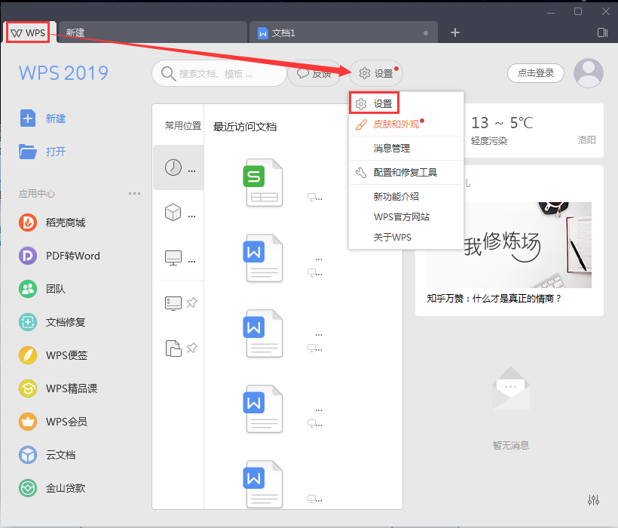Click the WPS home tab
The image size is (618, 528).
coord(28,32)
